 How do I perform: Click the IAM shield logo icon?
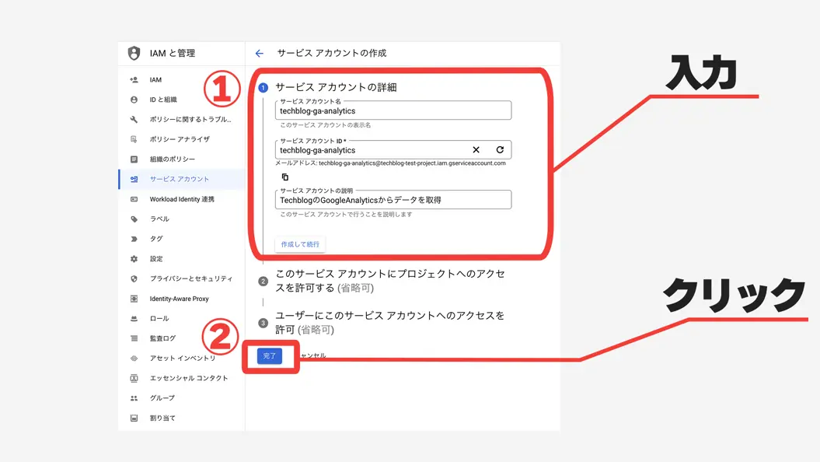pos(134,53)
